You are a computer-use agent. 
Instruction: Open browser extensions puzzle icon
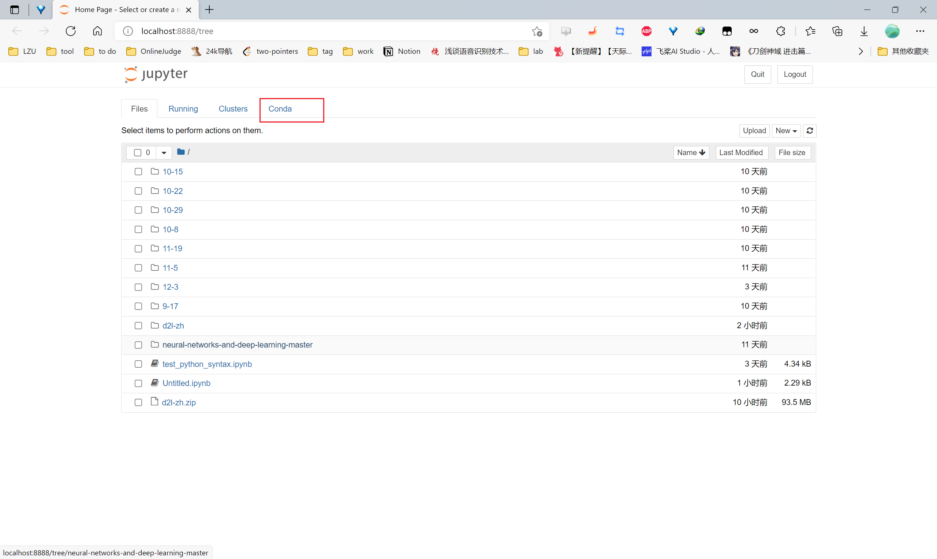point(780,31)
